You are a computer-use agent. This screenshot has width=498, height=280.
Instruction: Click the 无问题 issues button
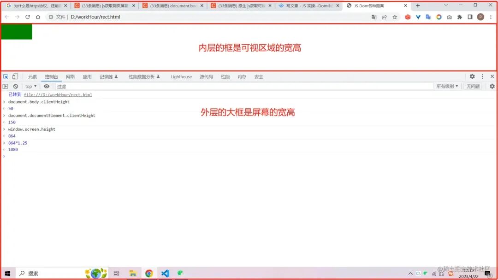click(x=473, y=86)
